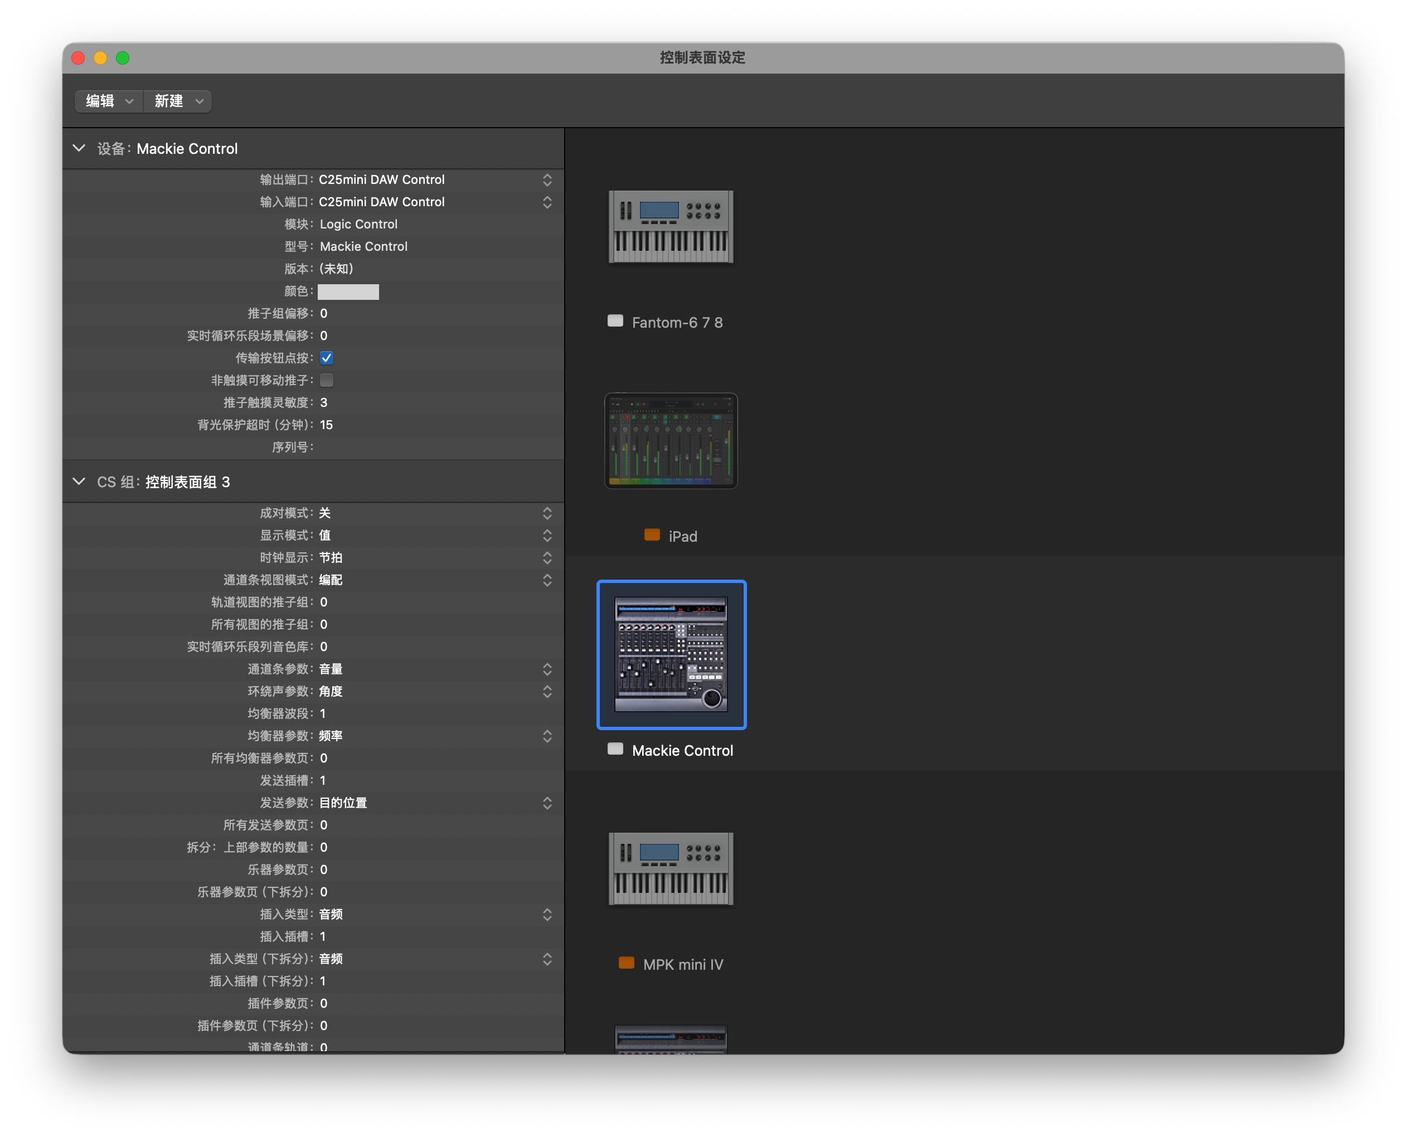Image resolution: width=1407 pixels, height=1137 pixels.
Task: Click the 所有均衡器参数页 value
Action: (323, 758)
